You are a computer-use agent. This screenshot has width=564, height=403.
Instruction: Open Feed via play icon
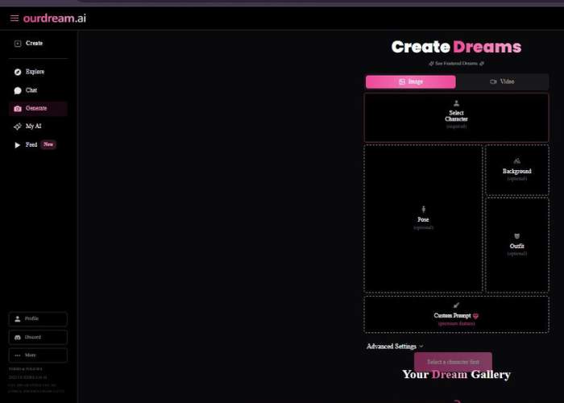[18, 145]
